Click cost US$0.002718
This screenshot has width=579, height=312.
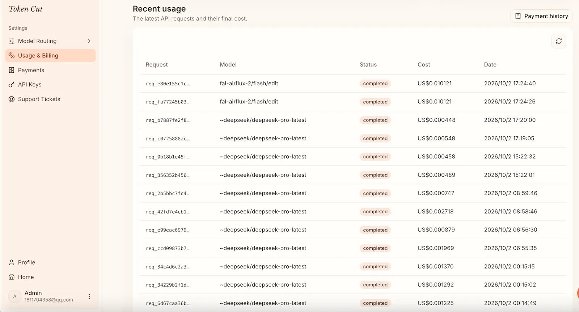point(435,211)
